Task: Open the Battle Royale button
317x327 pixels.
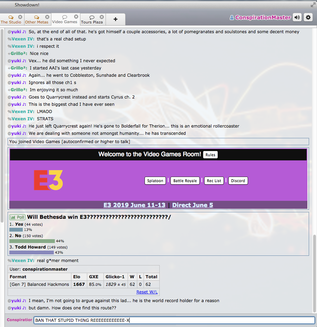Action: 185,181
